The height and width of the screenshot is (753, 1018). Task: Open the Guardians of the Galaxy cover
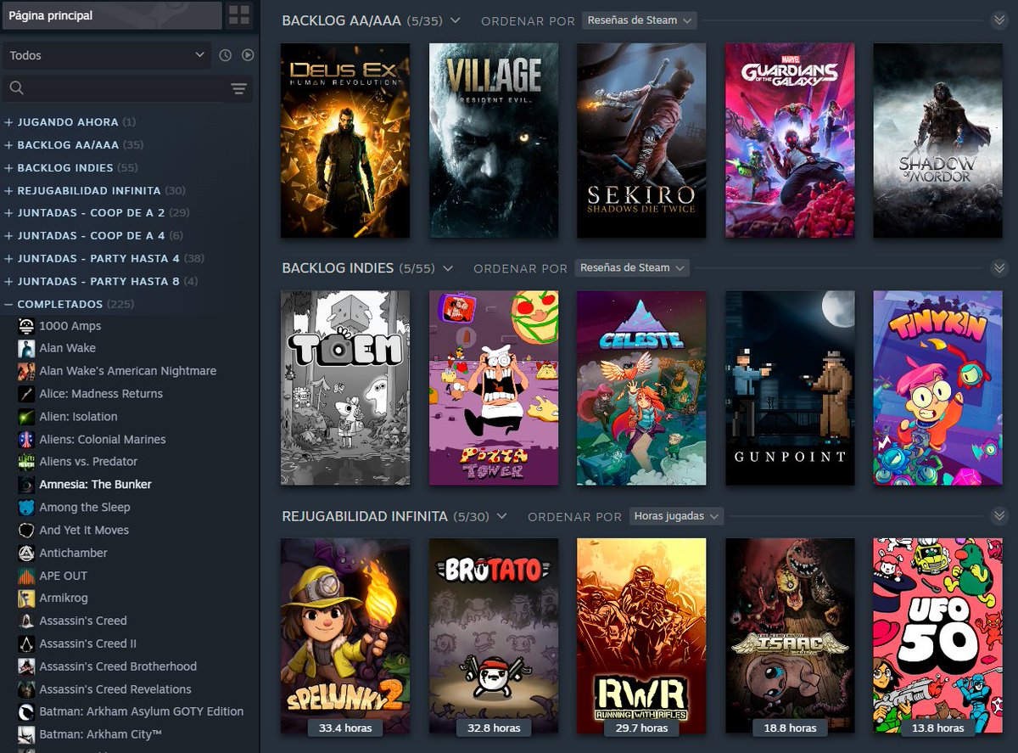[790, 141]
